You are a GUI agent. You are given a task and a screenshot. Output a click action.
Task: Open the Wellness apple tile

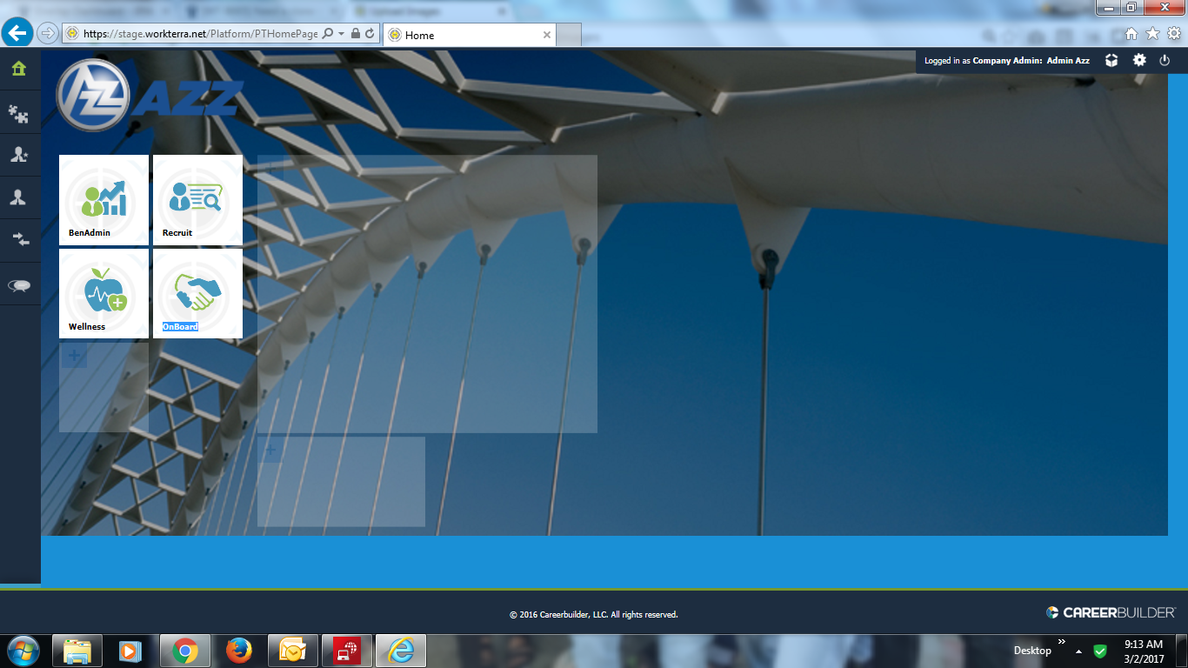(103, 293)
